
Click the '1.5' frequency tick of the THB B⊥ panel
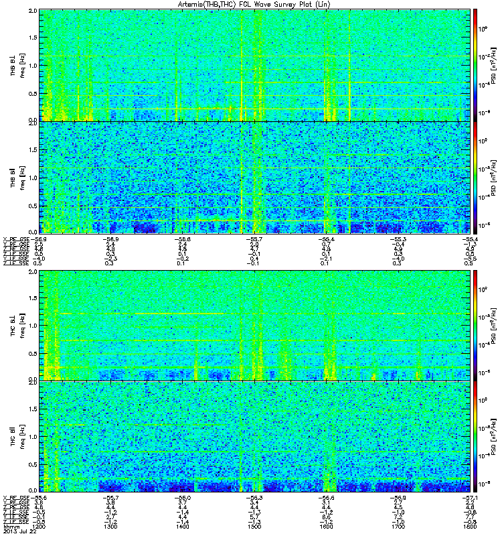(33, 38)
